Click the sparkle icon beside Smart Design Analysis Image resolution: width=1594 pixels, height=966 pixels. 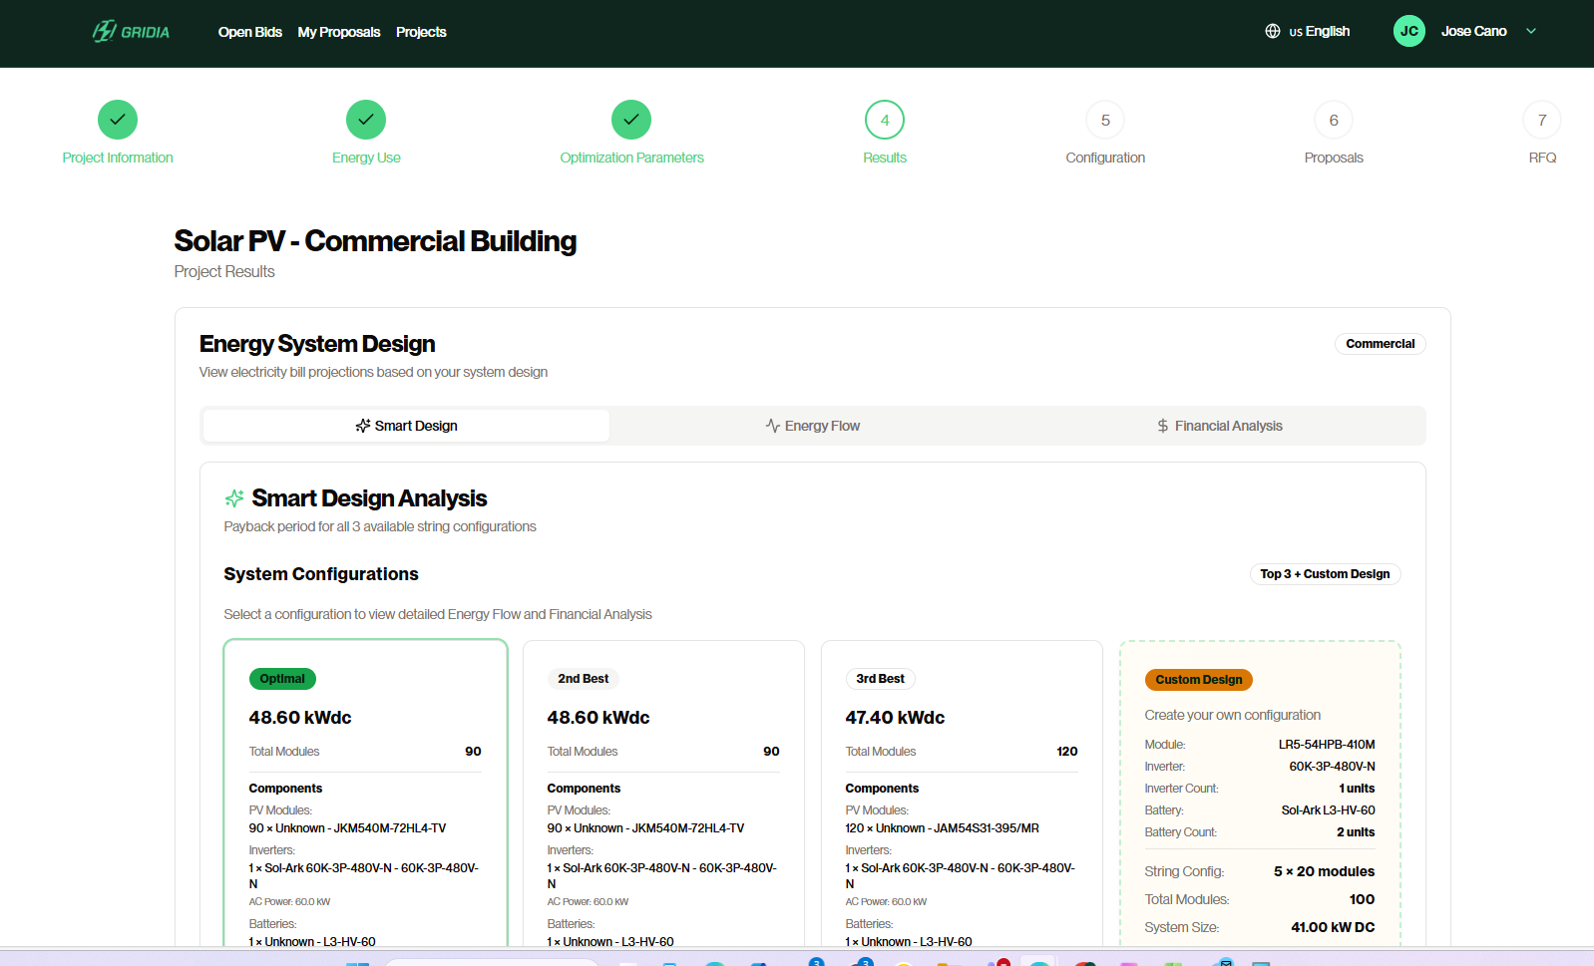[234, 498]
